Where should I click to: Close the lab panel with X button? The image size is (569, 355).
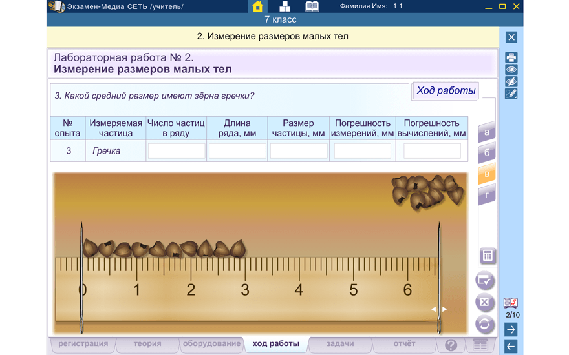(x=511, y=37)
